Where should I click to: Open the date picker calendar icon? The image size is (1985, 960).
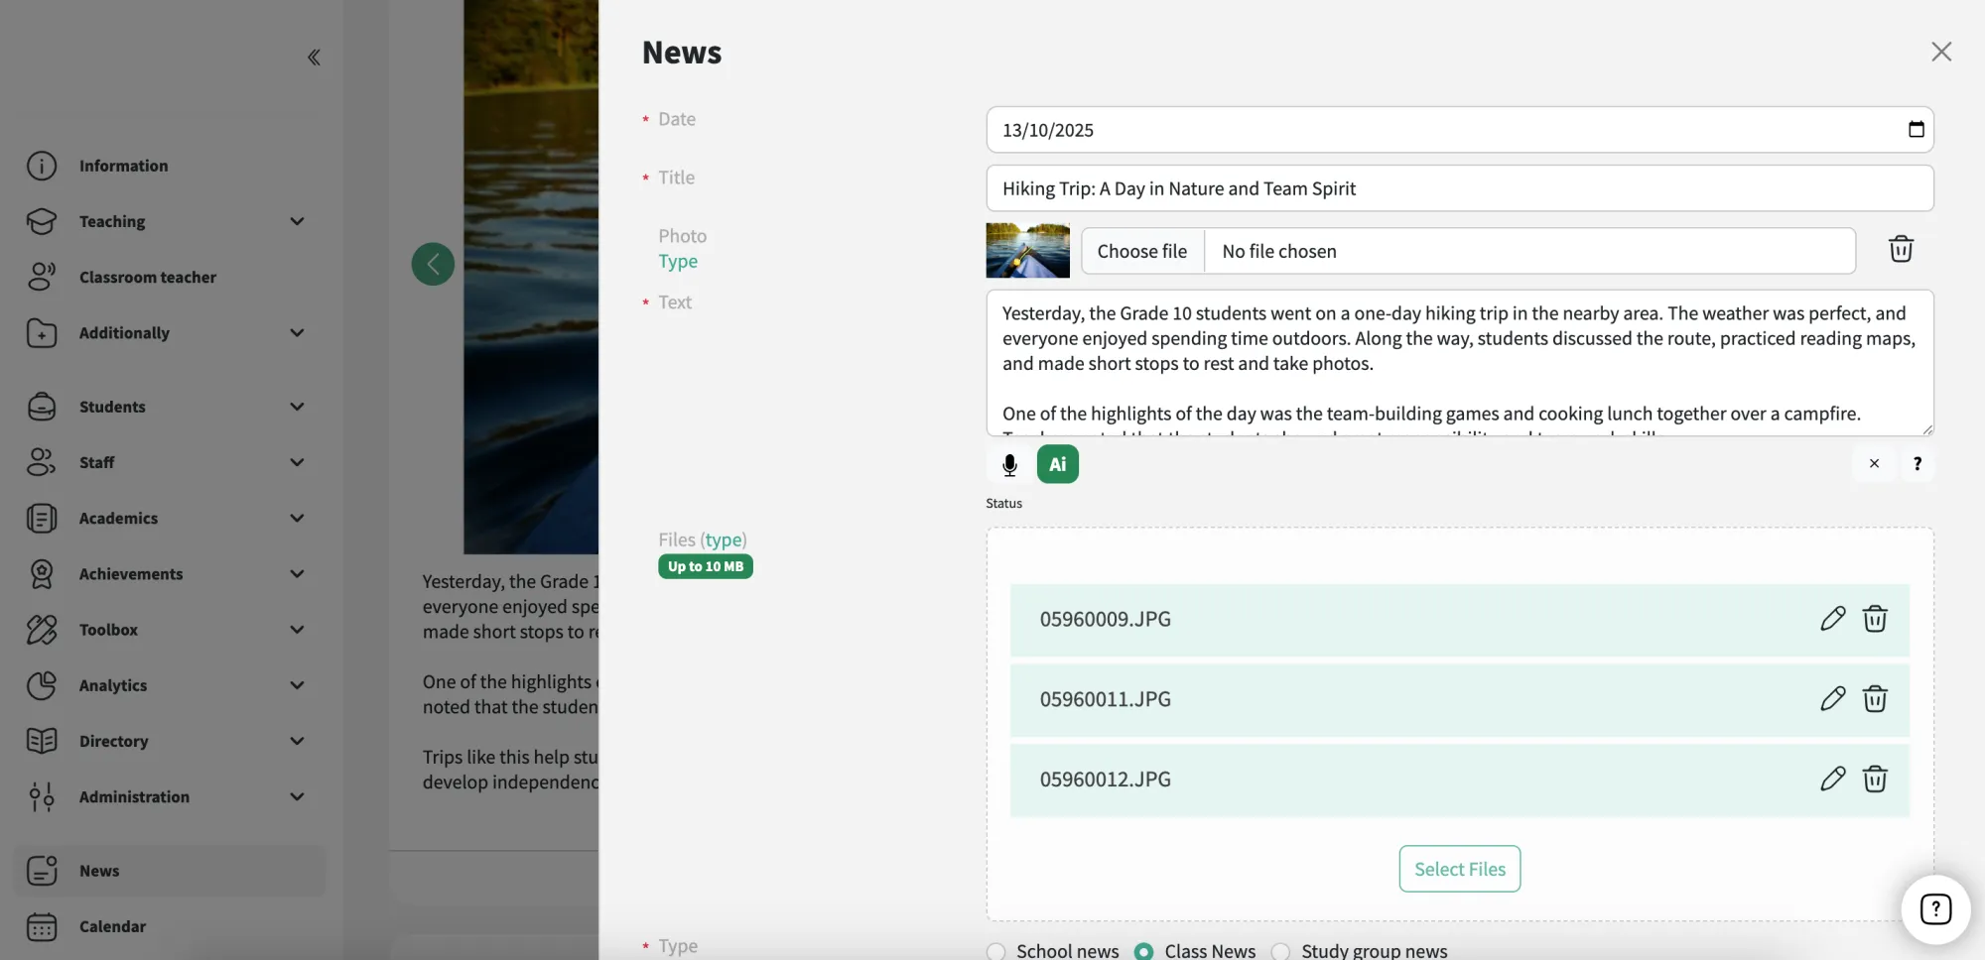tap(1916, 130)
